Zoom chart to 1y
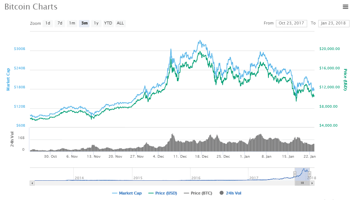Viewport: 355px width, 200px height. 96,23
